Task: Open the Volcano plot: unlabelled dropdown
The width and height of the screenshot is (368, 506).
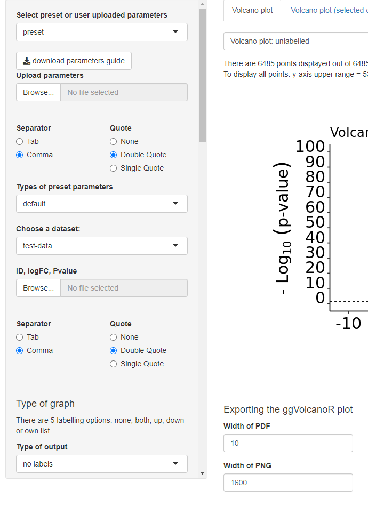Action: [295, 41]
